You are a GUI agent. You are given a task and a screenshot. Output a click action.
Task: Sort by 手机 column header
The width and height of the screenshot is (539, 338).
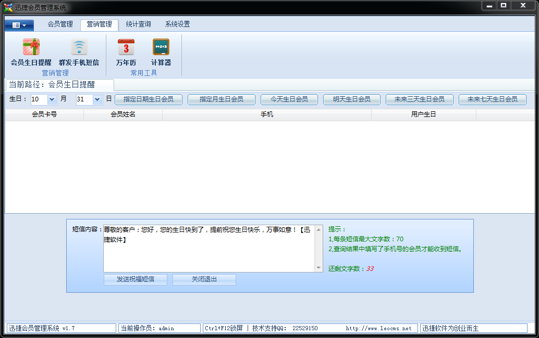click(267, 114)
